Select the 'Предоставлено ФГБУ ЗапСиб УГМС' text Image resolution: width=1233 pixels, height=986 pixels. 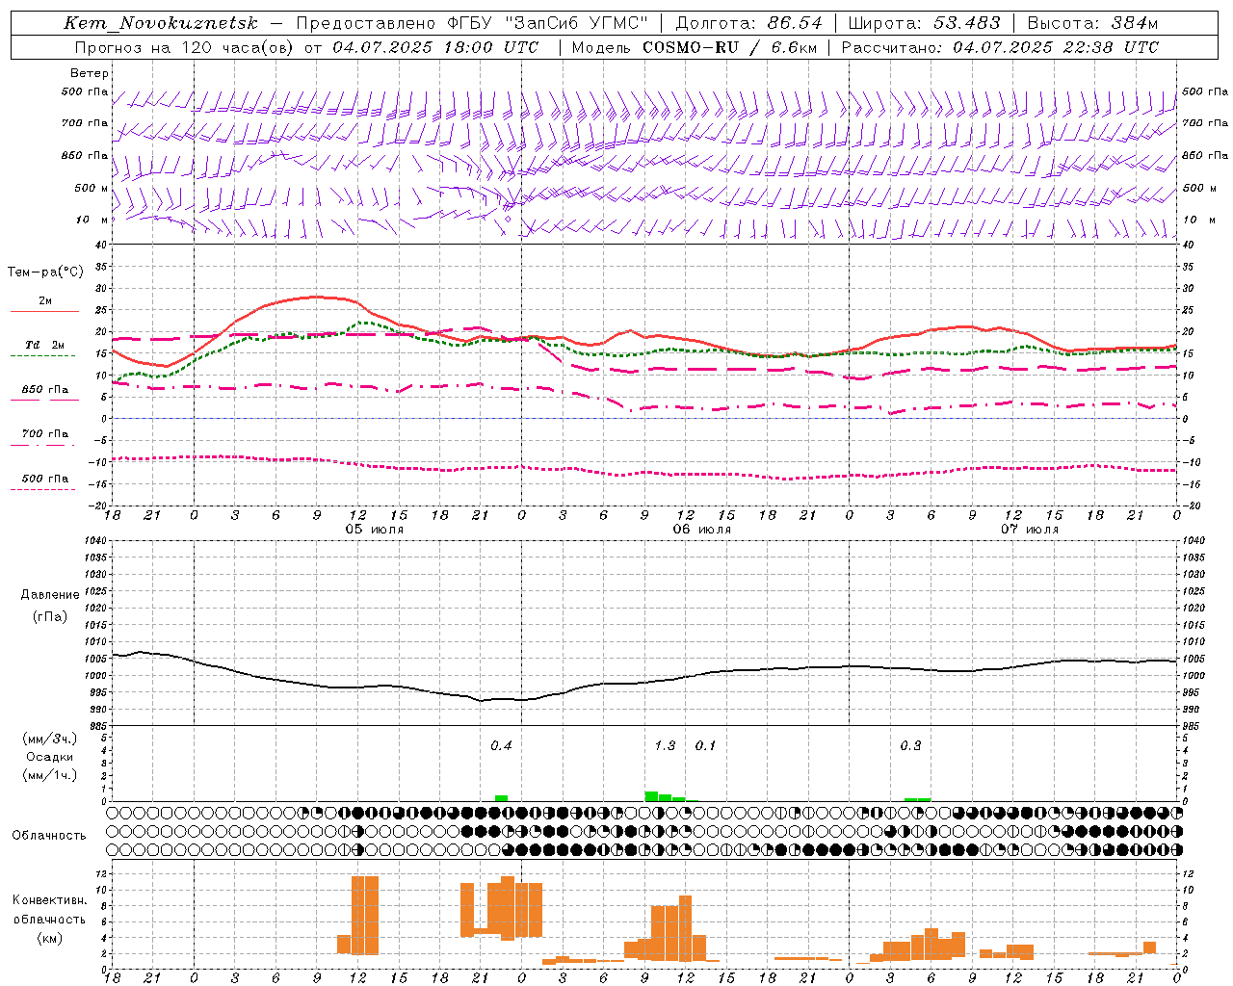pos(472,23)
